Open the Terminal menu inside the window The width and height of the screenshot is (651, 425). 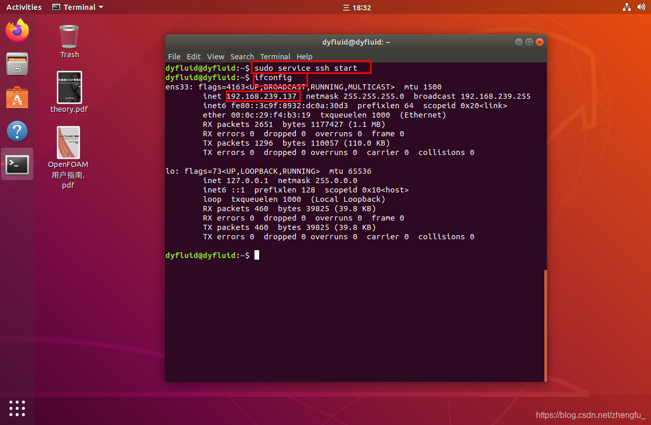[x=275, y=57]
